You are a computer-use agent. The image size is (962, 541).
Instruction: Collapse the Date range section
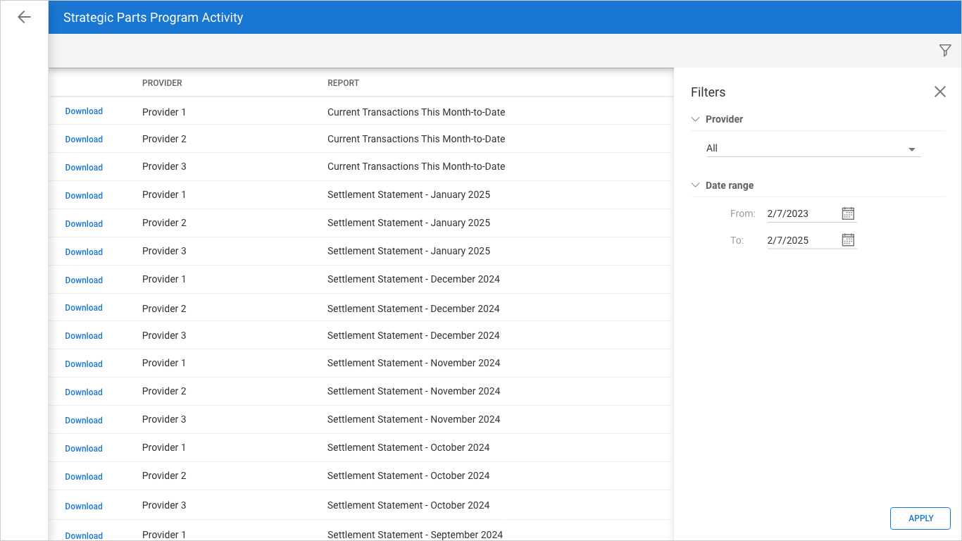(x=696, y=185)
